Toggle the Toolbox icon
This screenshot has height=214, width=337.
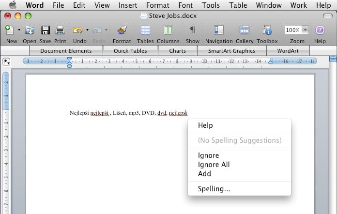(267, 30)
